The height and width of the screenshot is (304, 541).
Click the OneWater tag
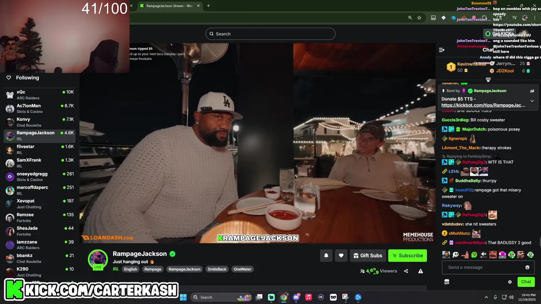[243, 269]
